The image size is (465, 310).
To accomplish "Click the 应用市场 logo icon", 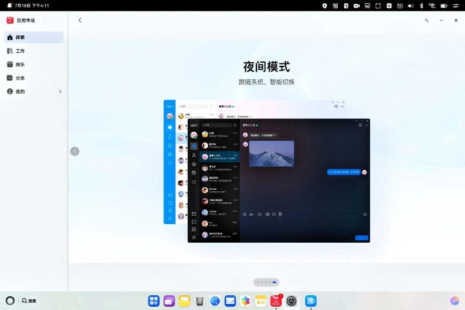I will 10,20.
